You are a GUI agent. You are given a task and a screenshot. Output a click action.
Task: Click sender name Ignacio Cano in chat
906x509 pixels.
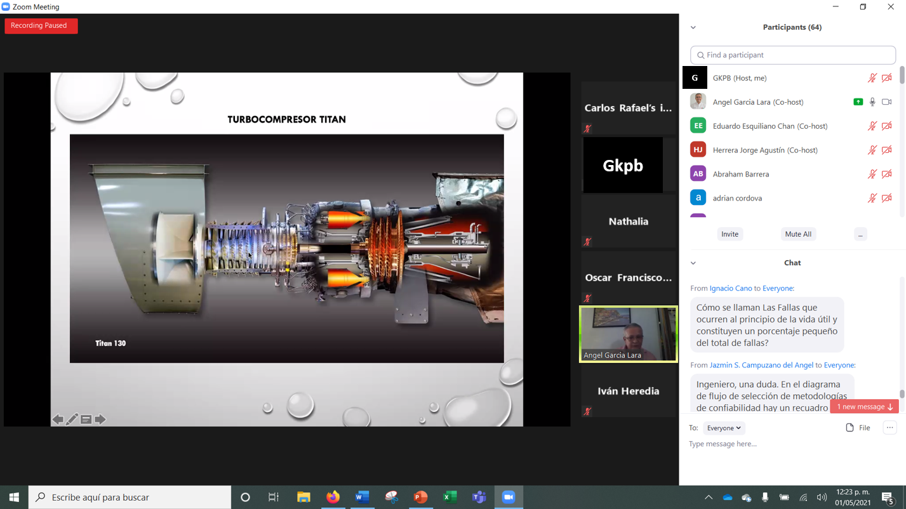click(731, 288)
